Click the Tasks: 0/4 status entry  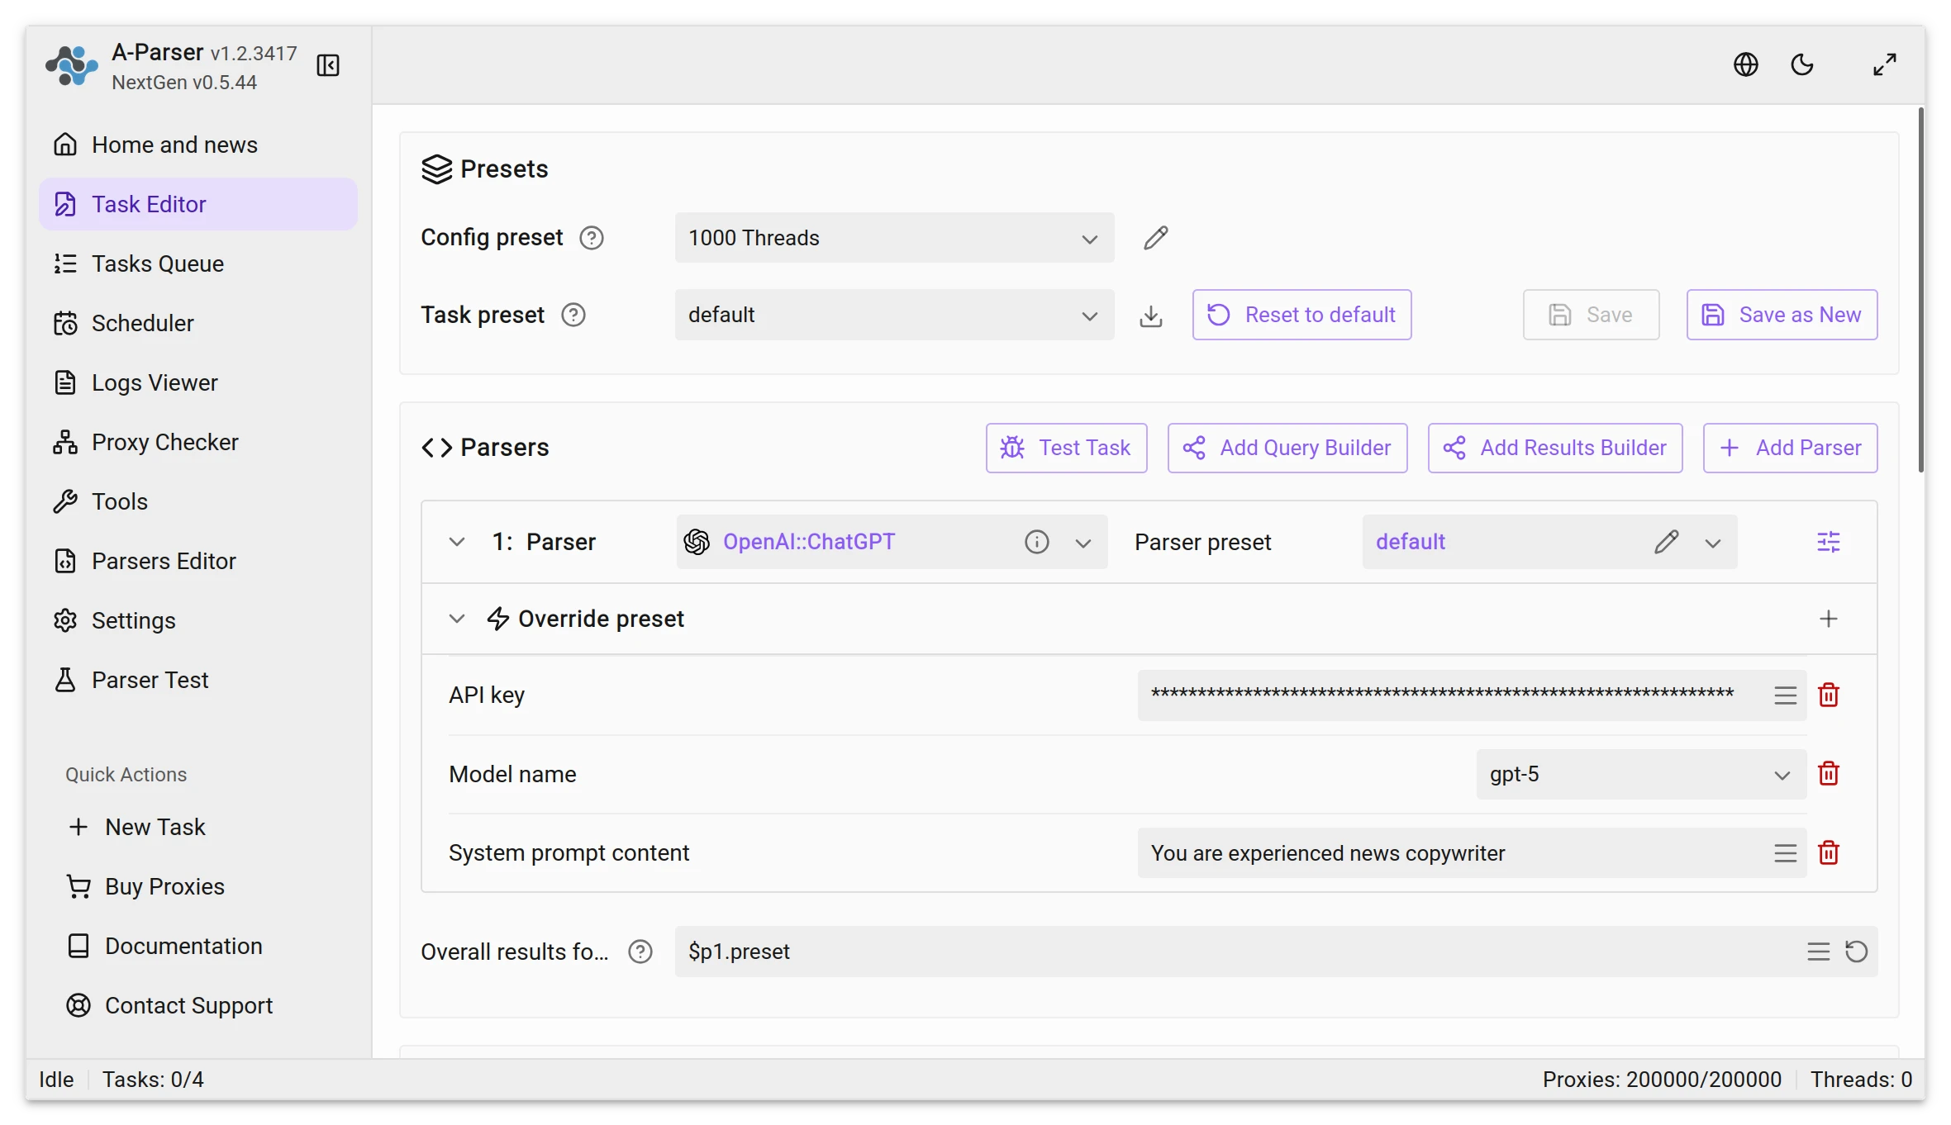pos(153,1080)
